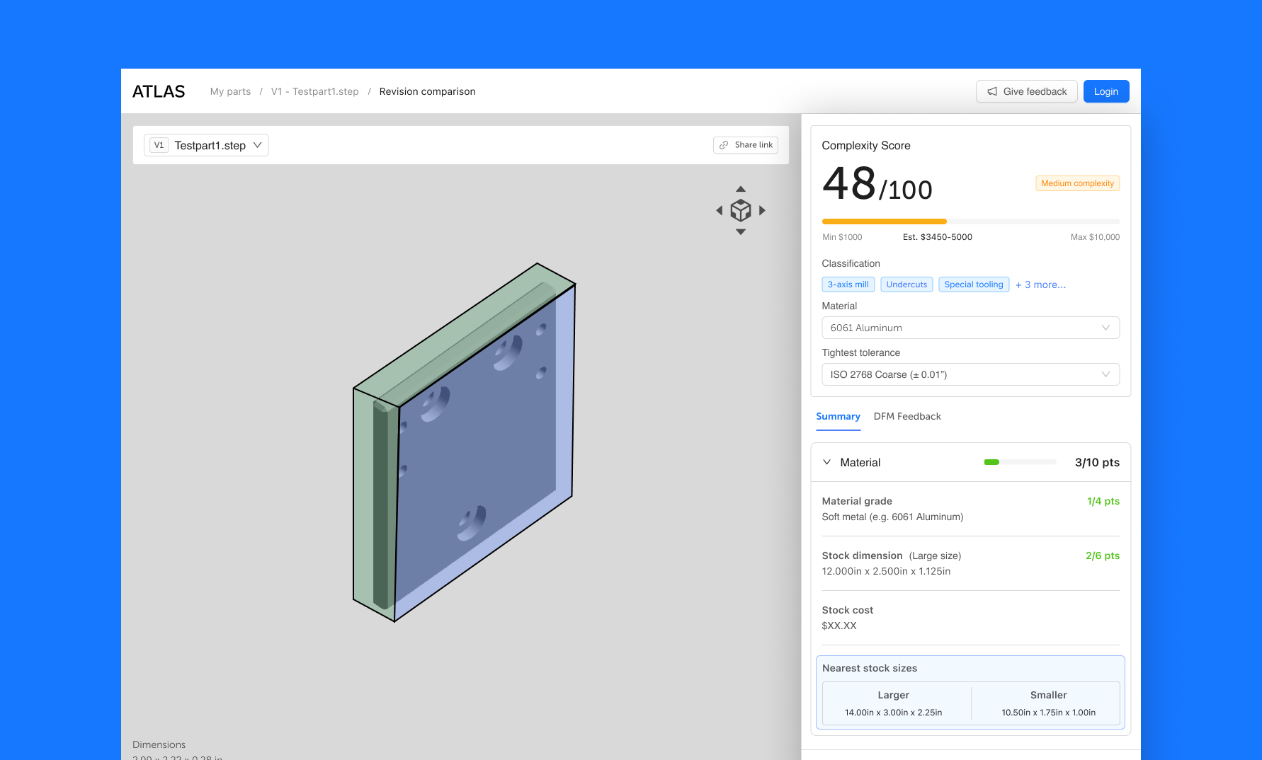Click the 48/100 complexity score
Screen dimensions: 1262x760
pos(877,184)
